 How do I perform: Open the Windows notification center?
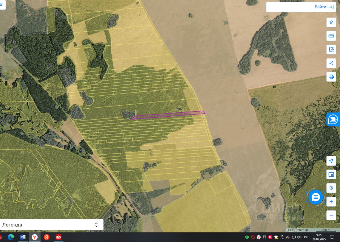pyautogui.click(x=332, y=237)
